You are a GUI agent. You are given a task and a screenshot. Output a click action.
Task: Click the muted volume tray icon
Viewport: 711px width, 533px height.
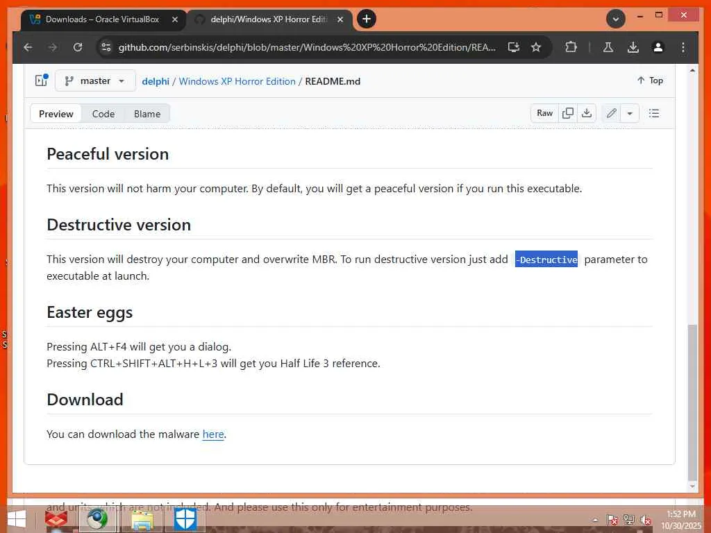pyautogui.click(x=646, y=520)
